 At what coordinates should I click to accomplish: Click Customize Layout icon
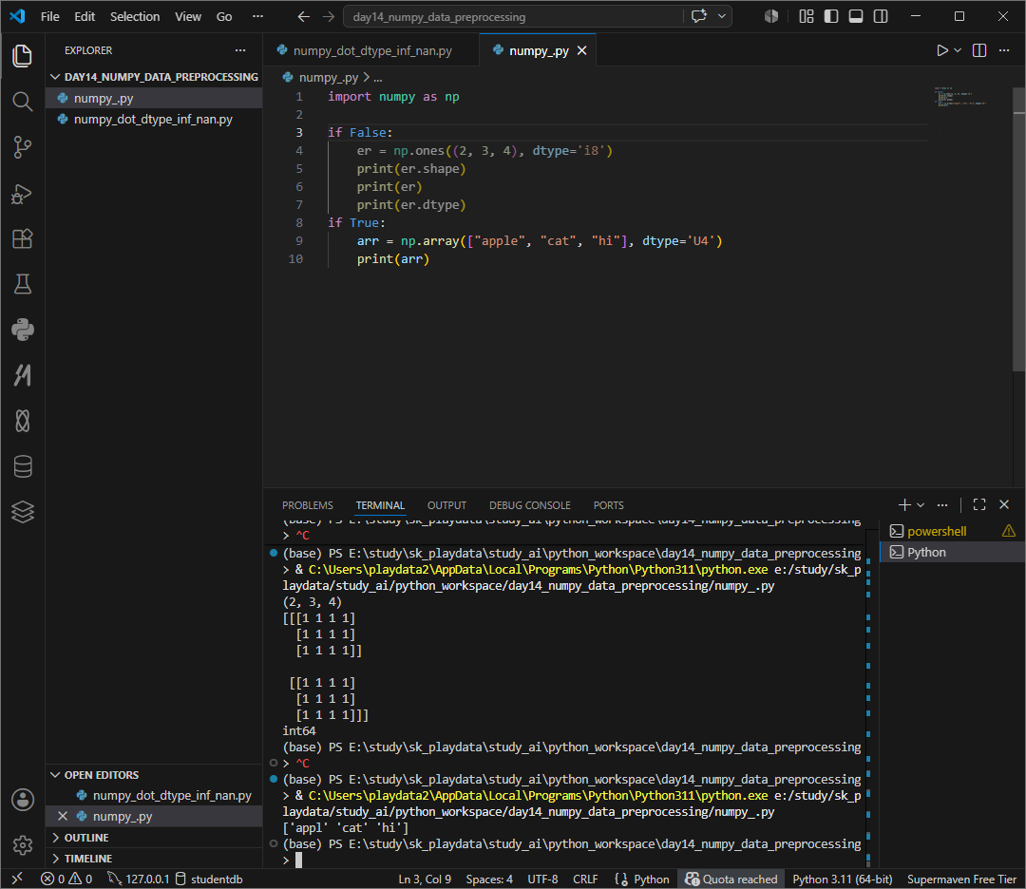click(807, 16)
